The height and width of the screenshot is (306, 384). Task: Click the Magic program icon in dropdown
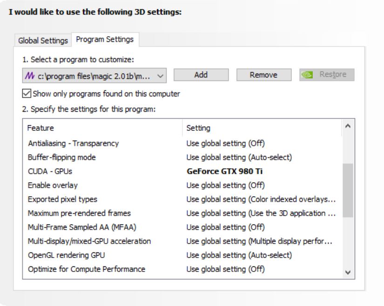[30, 76]
